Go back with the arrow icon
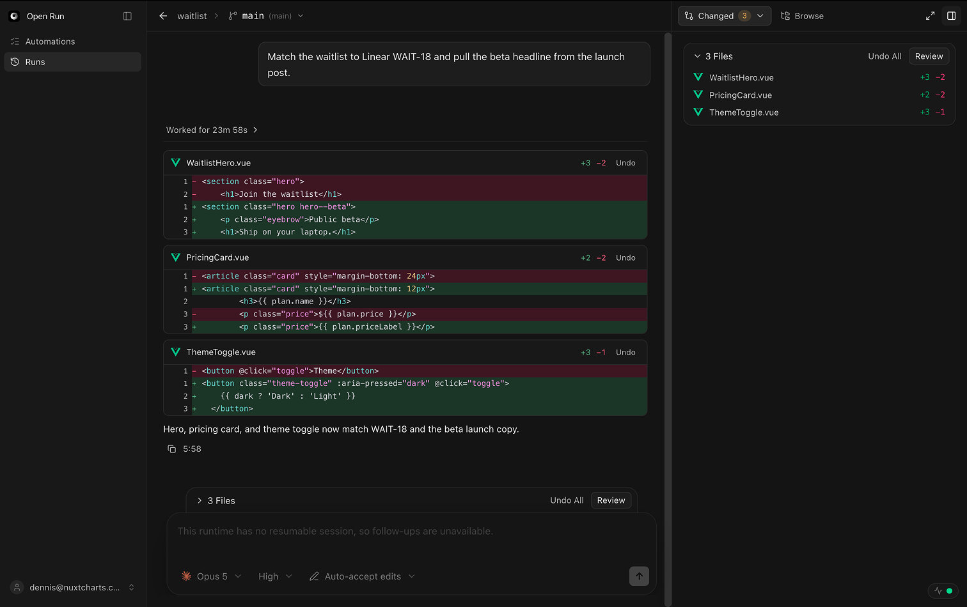The image size is (967, 607). pyautogui.click(x=163, y=16)
